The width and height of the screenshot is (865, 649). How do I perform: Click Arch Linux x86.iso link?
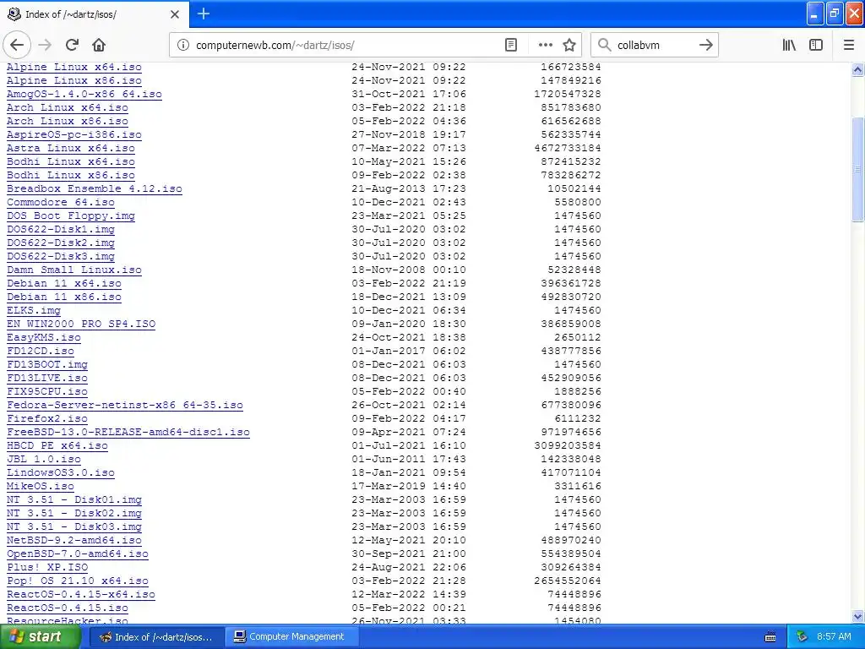coord(68,121)
